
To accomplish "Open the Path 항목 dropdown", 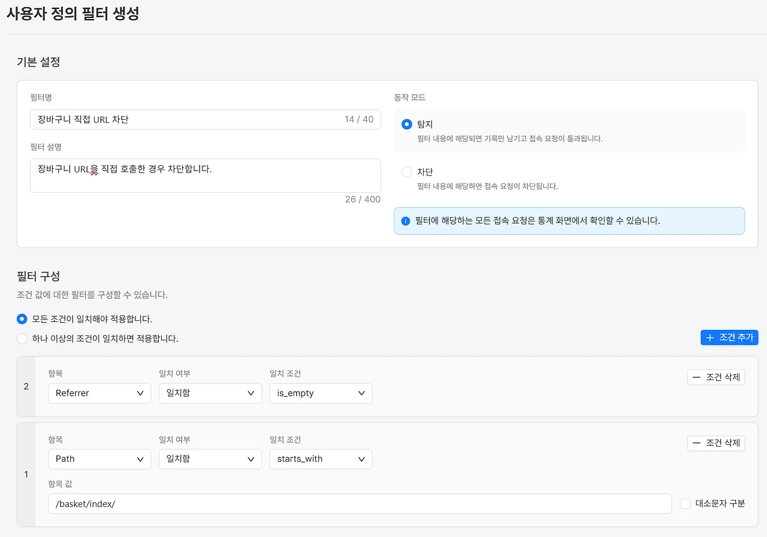I will [99, 459].
